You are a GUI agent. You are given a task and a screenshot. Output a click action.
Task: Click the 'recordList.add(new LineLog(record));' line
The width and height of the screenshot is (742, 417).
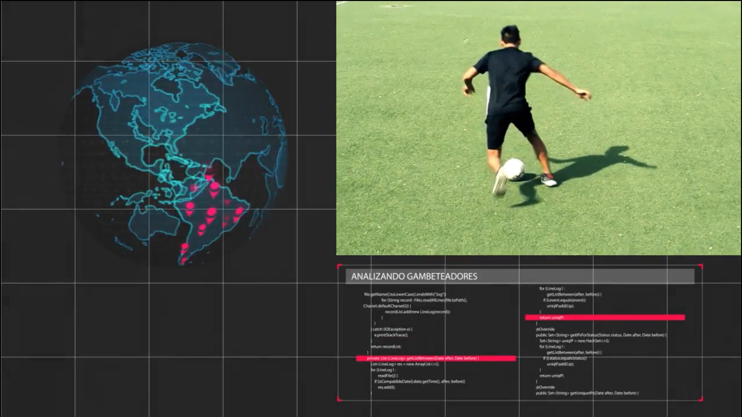coord(417,312)
